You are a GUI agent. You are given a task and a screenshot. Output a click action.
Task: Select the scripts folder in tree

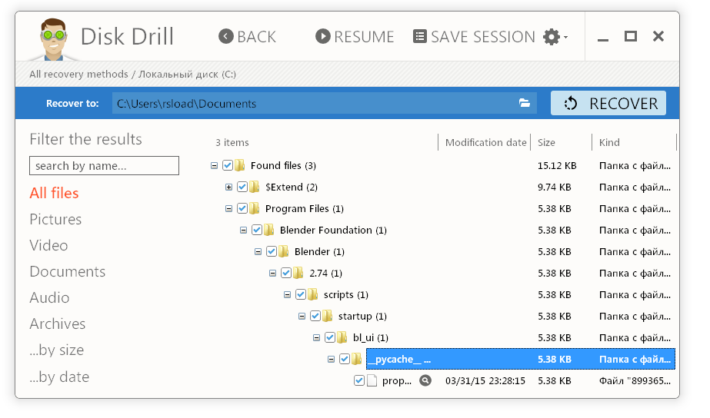pos(338,294)
